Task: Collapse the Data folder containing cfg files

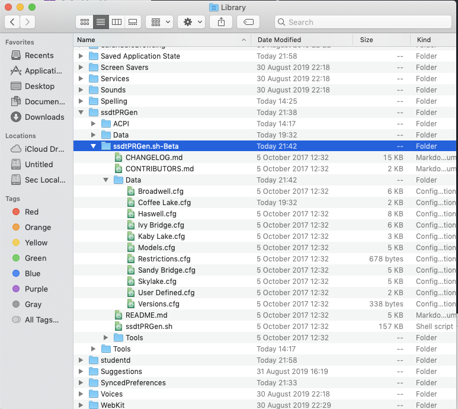Action: click(x=105, y=180)
